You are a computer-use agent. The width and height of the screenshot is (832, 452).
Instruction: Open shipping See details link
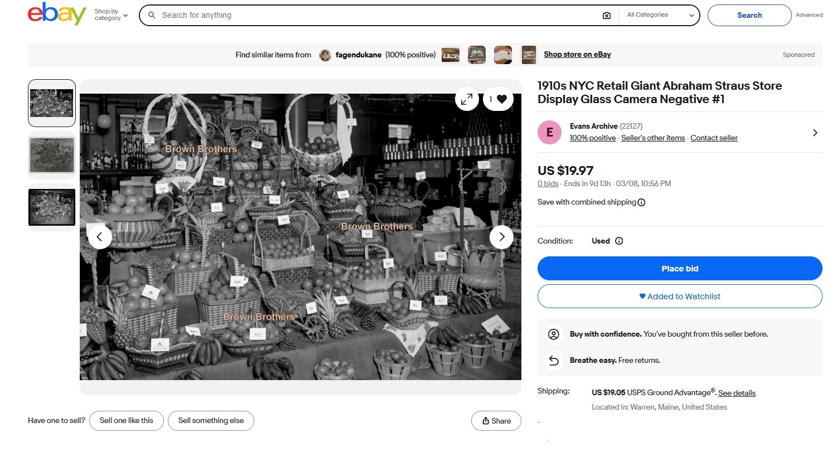(x=737, y=393)
